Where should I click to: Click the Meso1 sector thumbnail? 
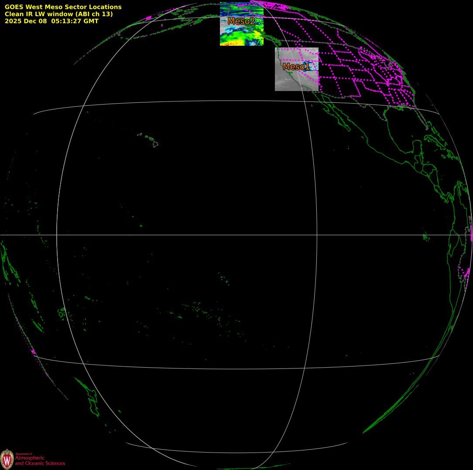pos(297,69)
